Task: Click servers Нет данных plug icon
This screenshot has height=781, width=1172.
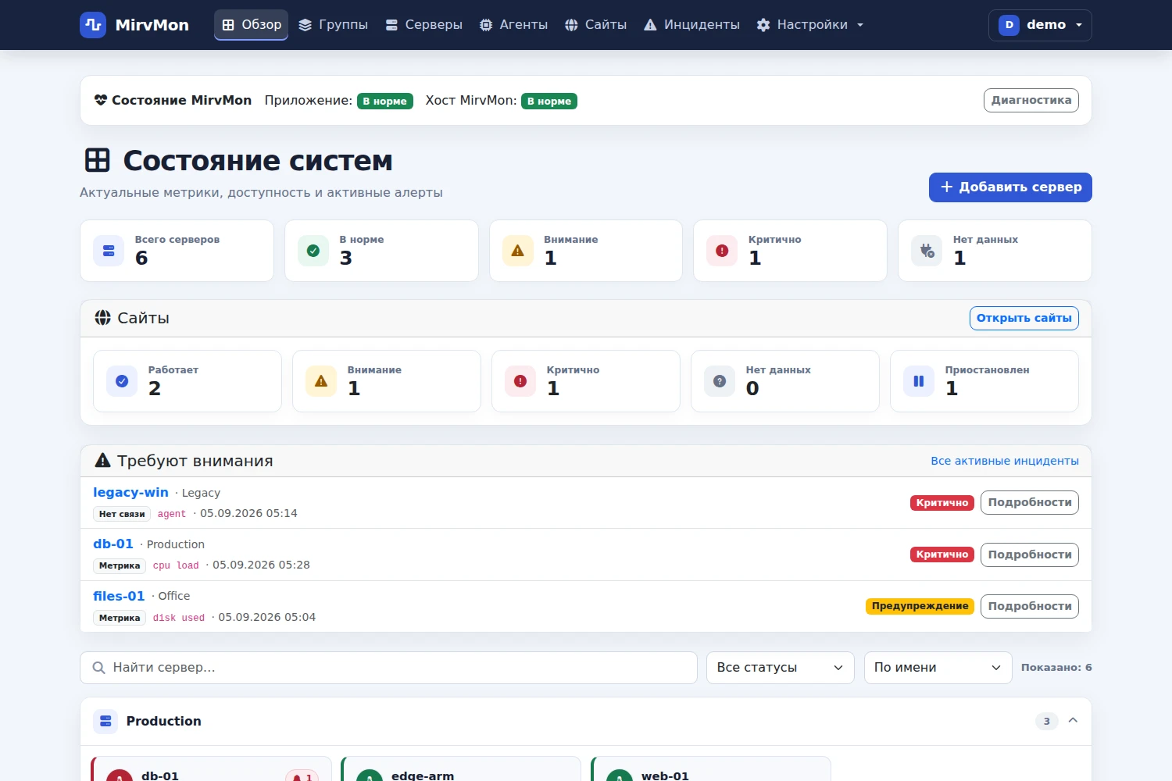Action: pos(927,251)
